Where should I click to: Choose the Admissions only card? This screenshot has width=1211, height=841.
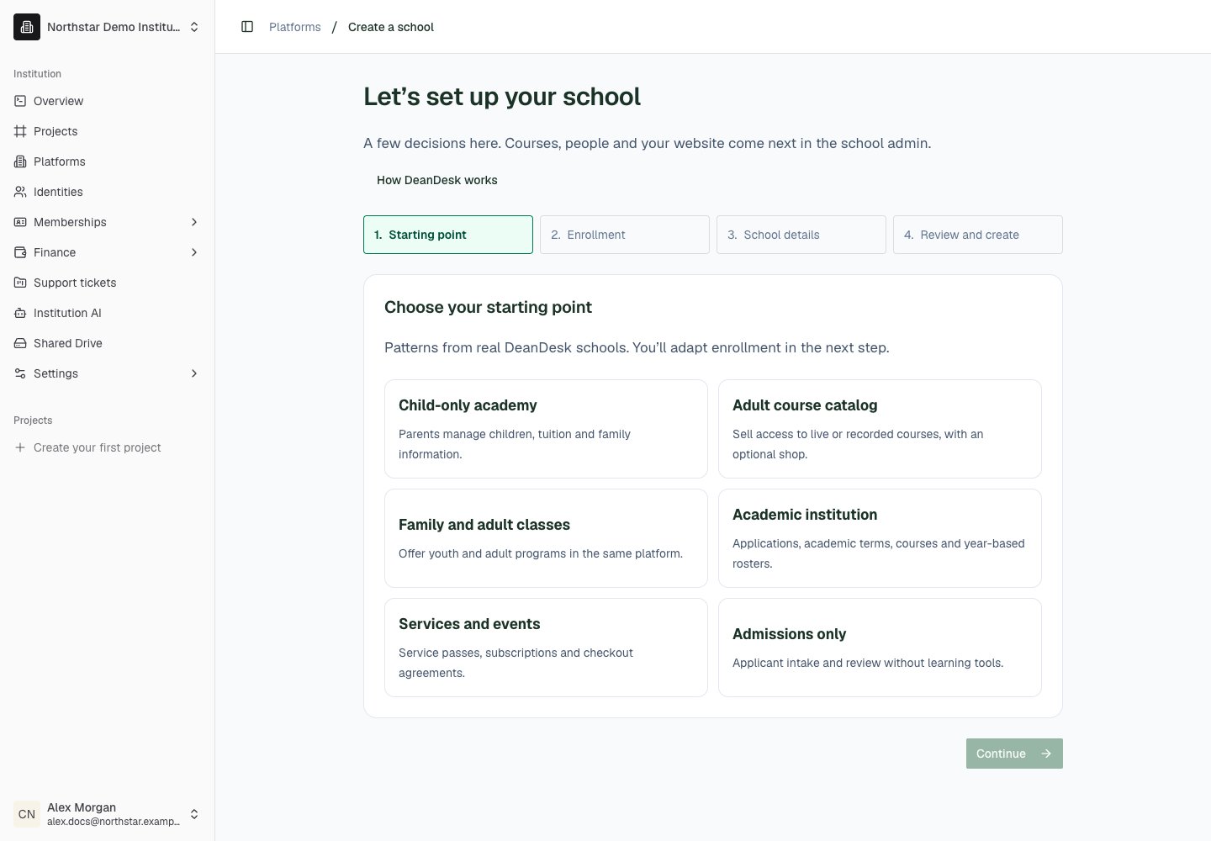880,648
